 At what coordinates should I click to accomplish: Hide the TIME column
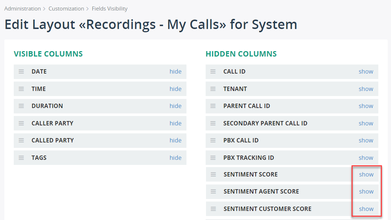176,89
